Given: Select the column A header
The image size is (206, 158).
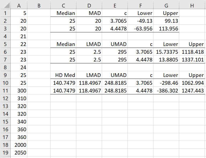Looking at the screenshot, I should [19, 5].
